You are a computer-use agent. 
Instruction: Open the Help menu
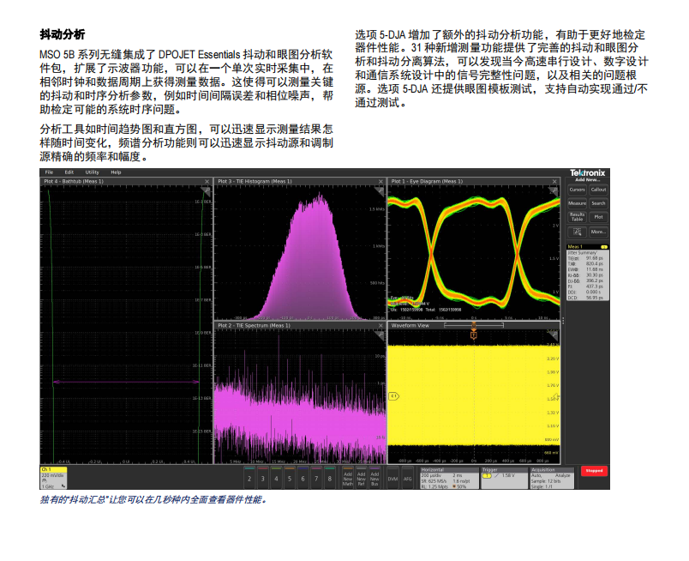coord(116,172)
